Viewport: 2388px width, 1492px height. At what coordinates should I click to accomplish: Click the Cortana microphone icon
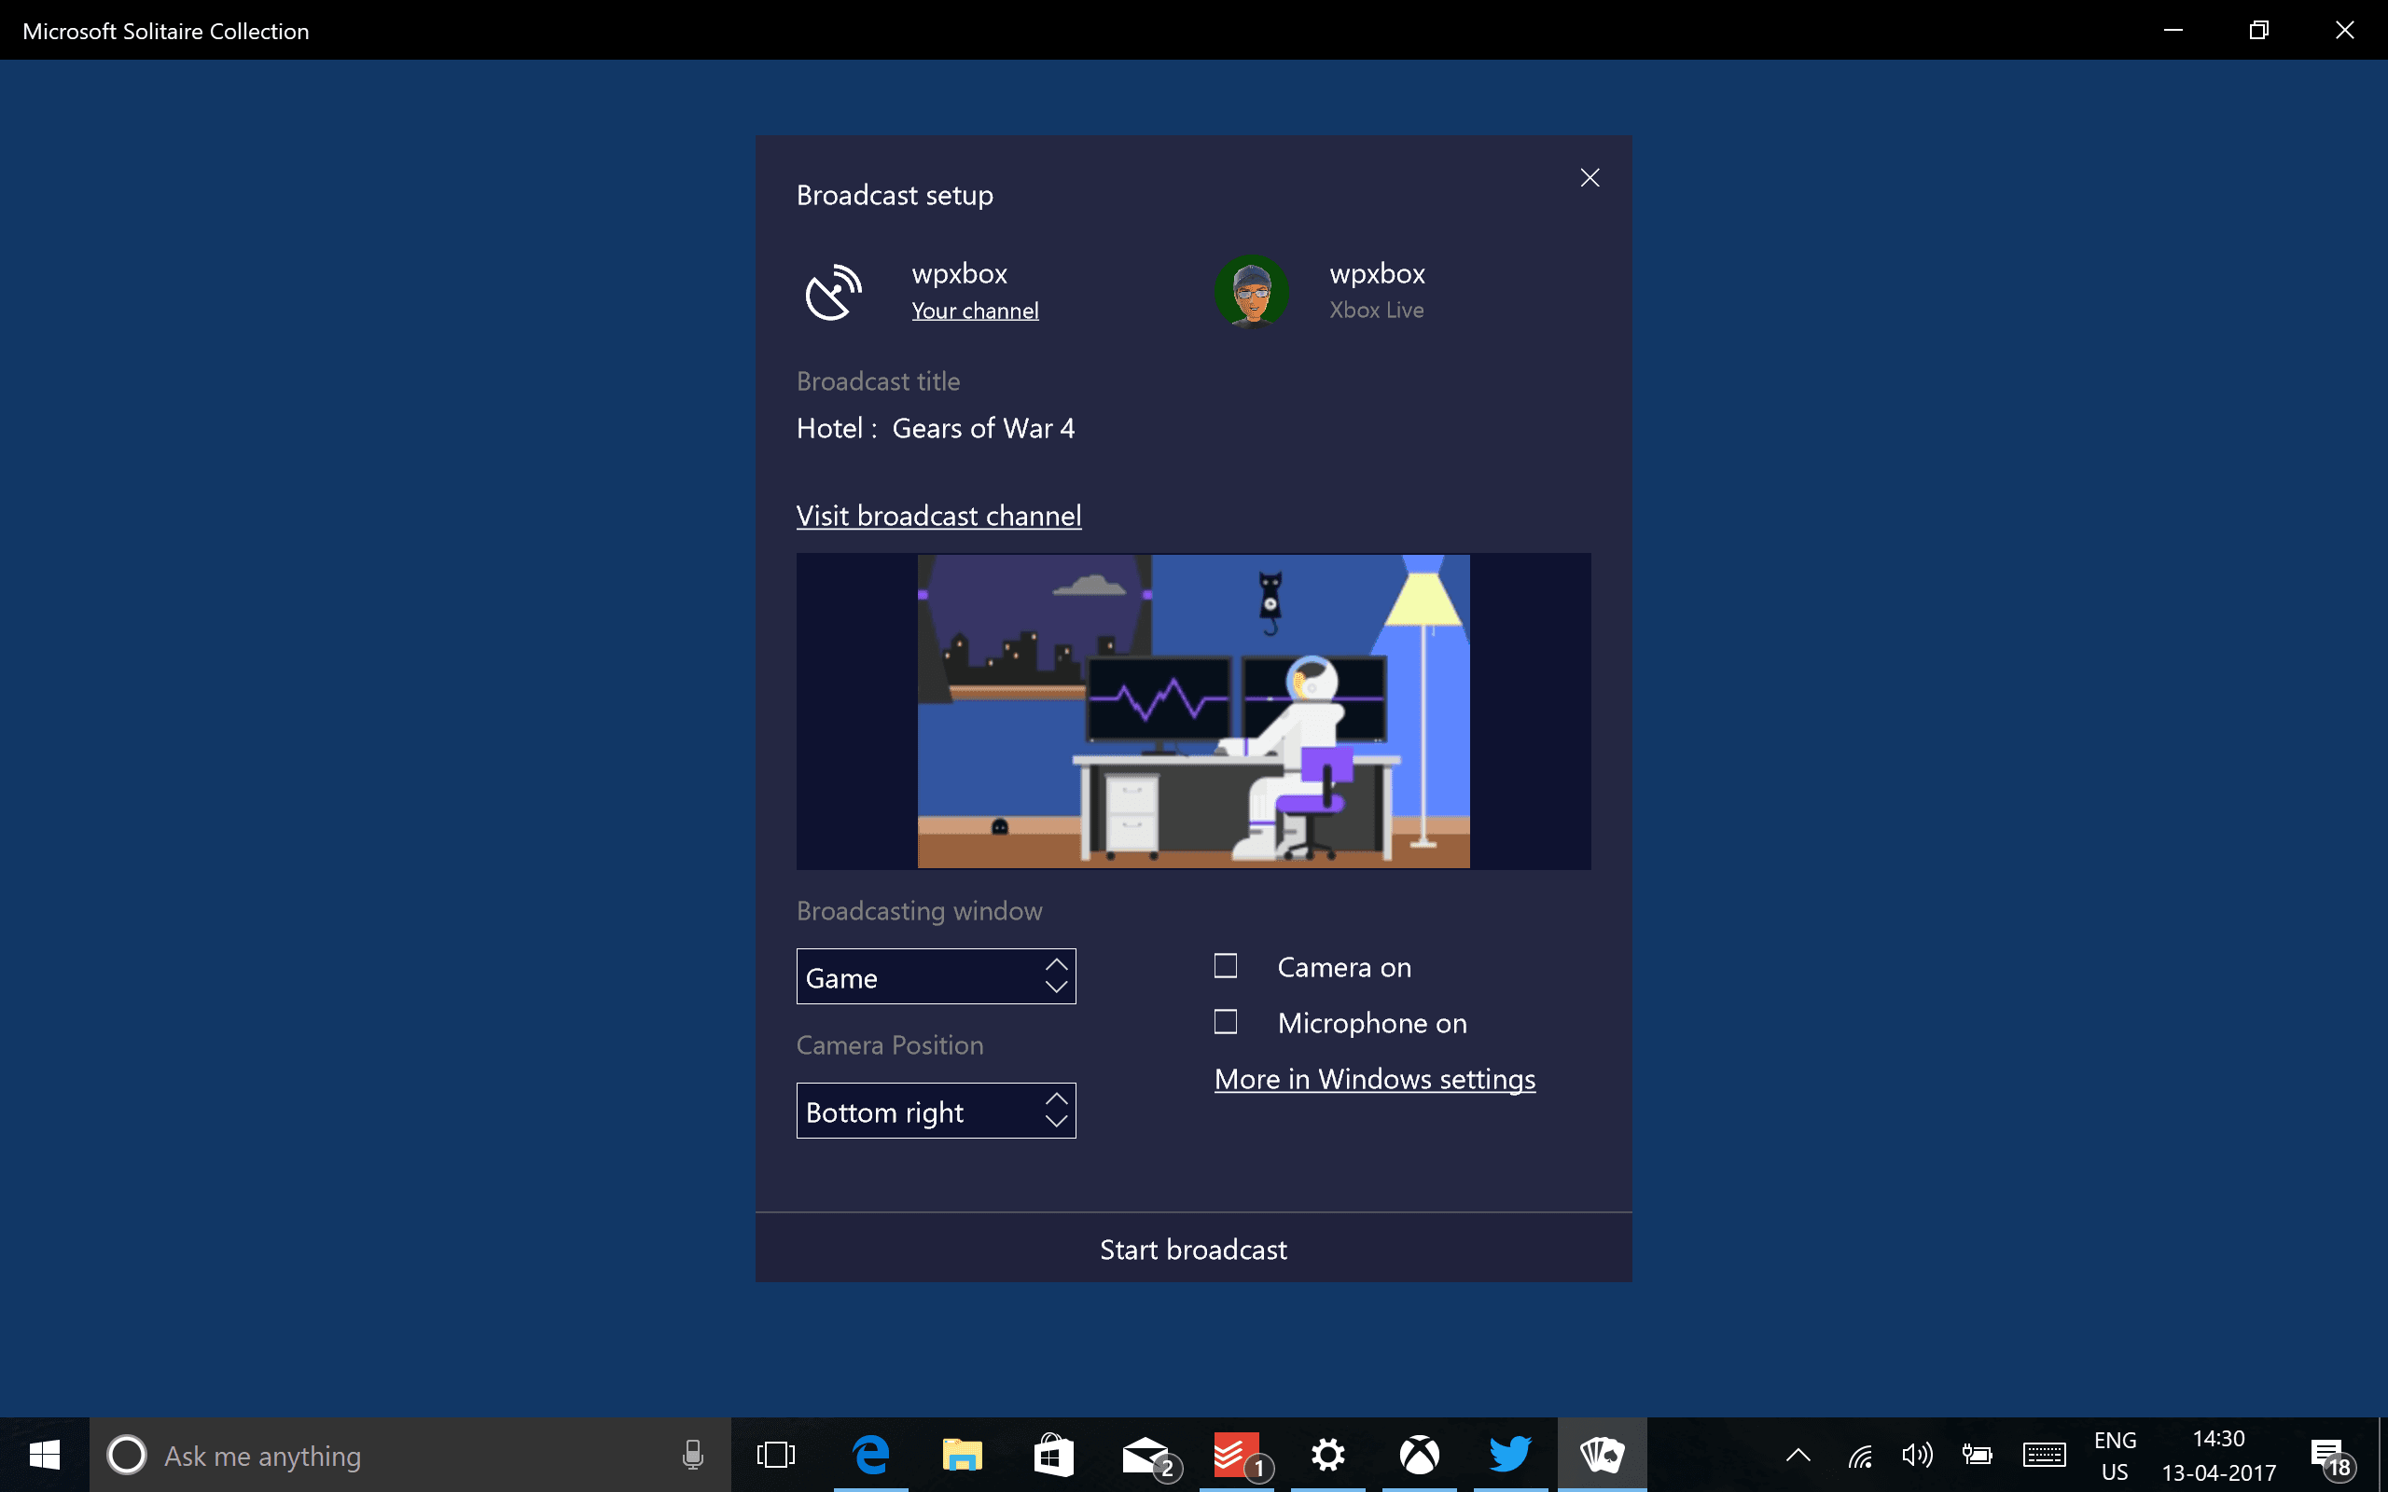693,1455
